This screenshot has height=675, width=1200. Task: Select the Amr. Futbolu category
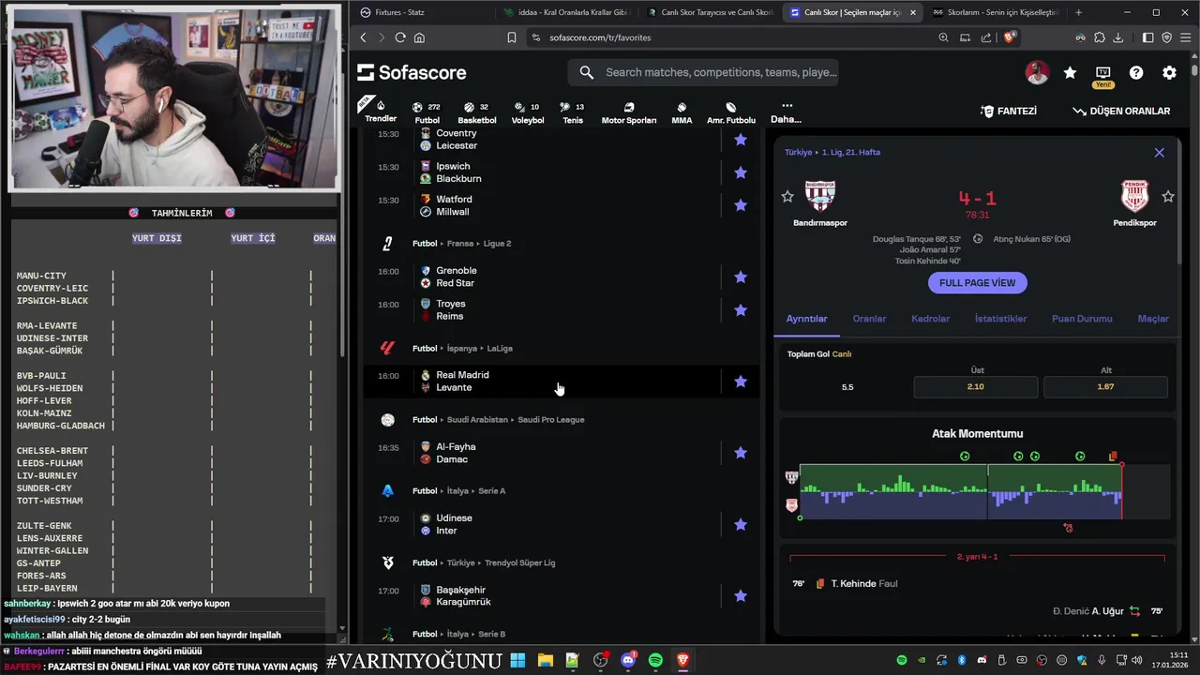pyautogui.click(x=730, y=112)
